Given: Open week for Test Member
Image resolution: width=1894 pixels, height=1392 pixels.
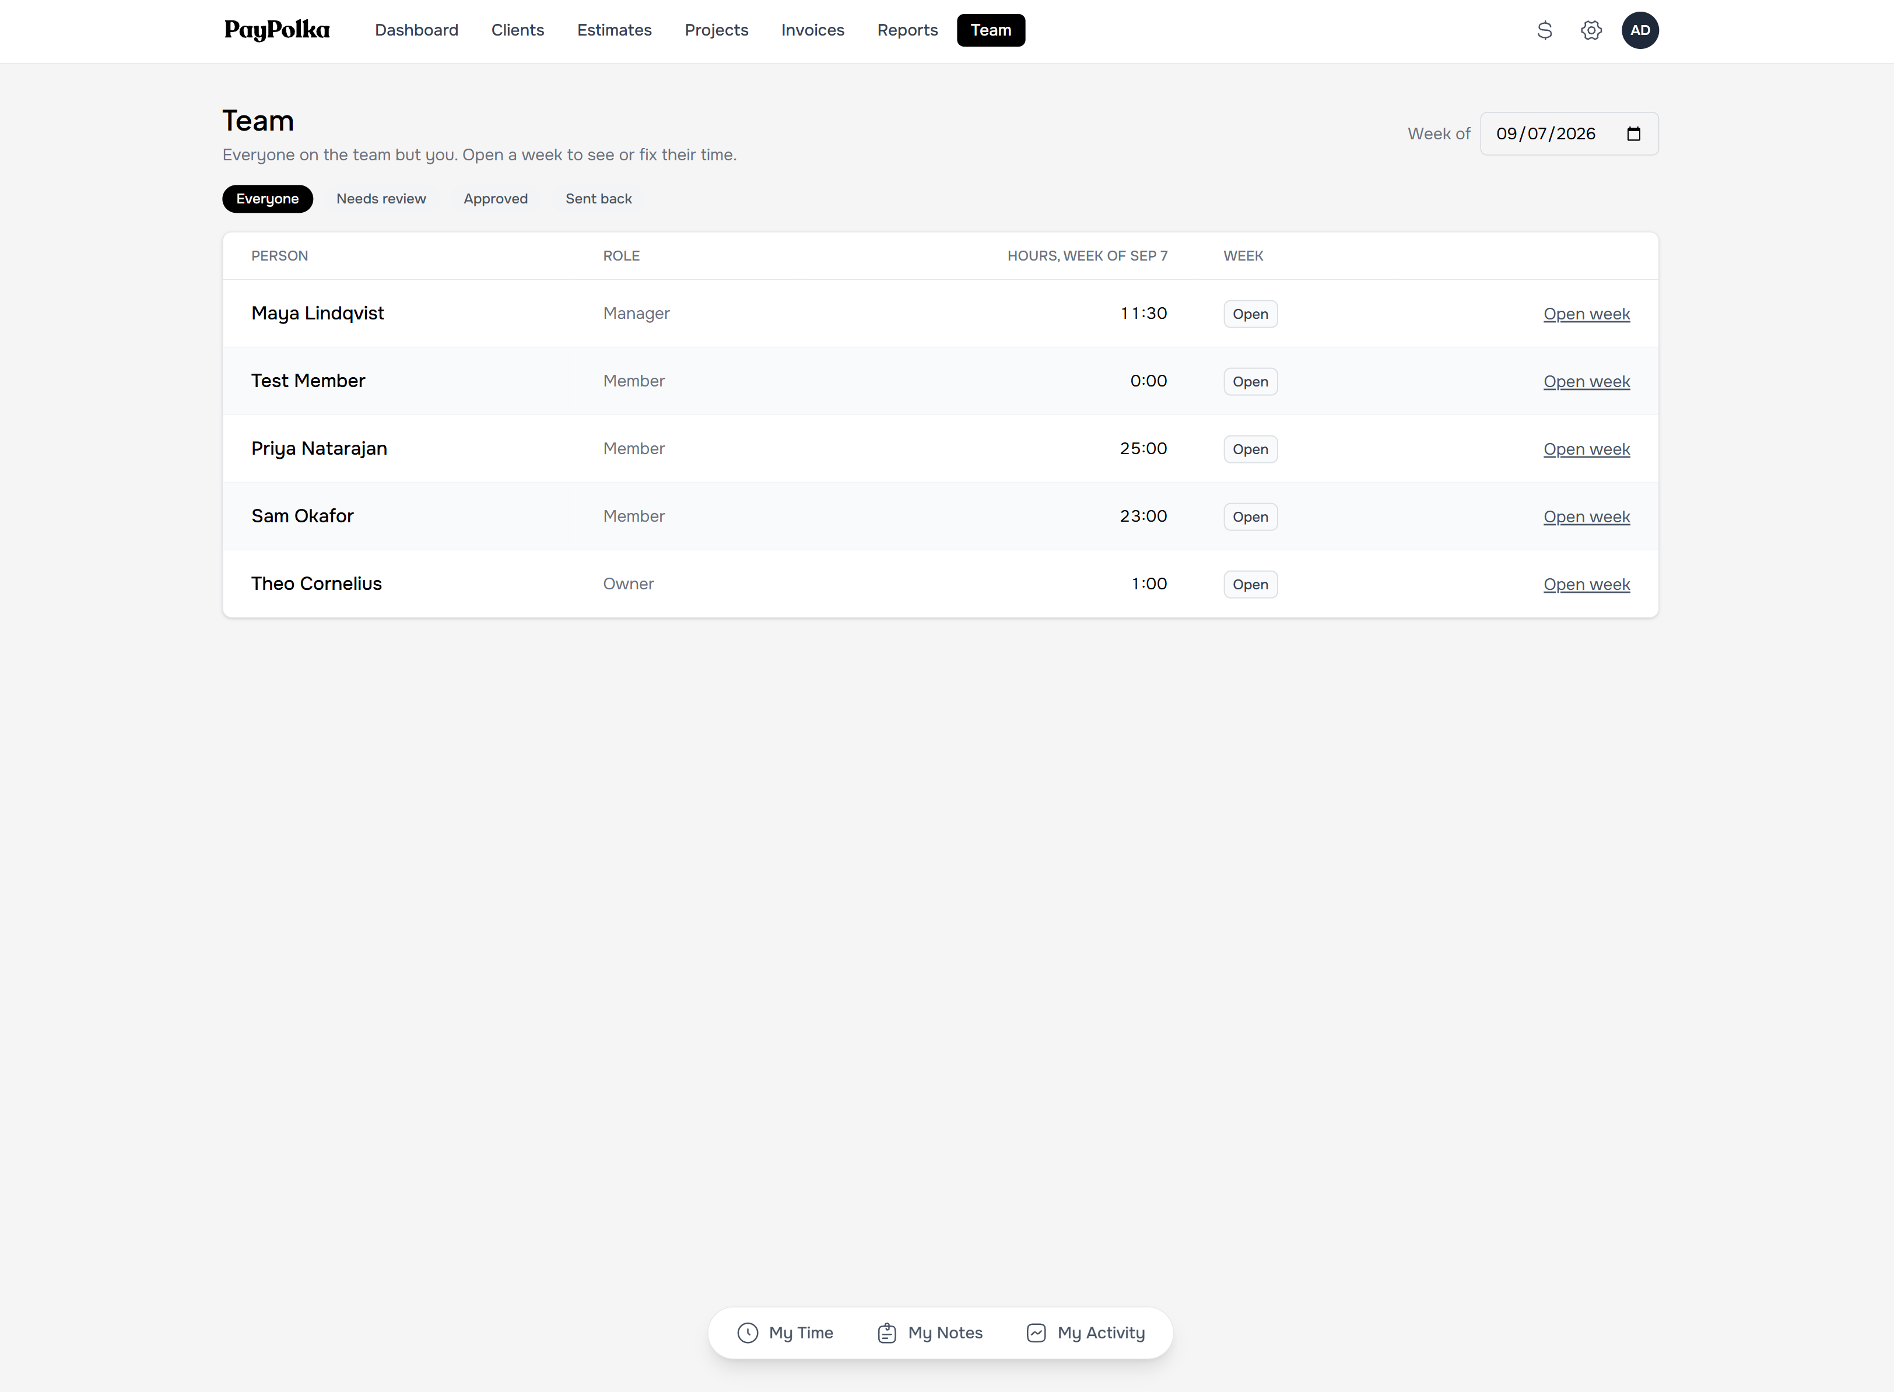Looking at the screenshot, I should coord(1586,381).
